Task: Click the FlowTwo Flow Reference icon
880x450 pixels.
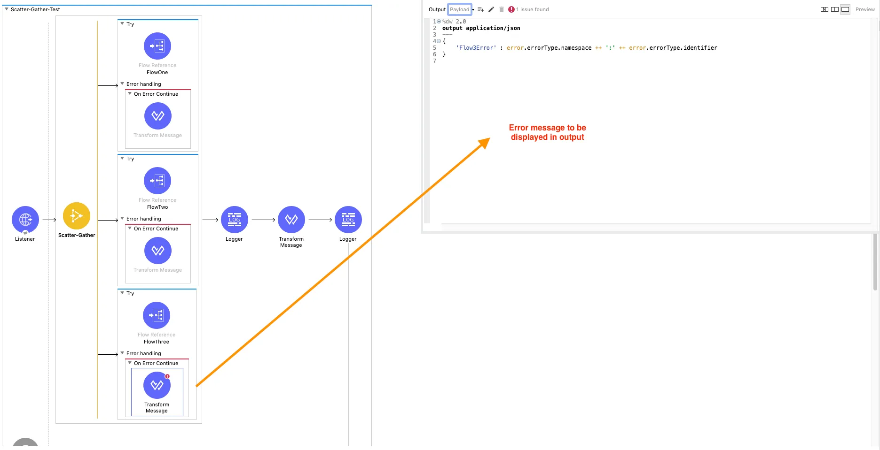Action: coord(157,181)
